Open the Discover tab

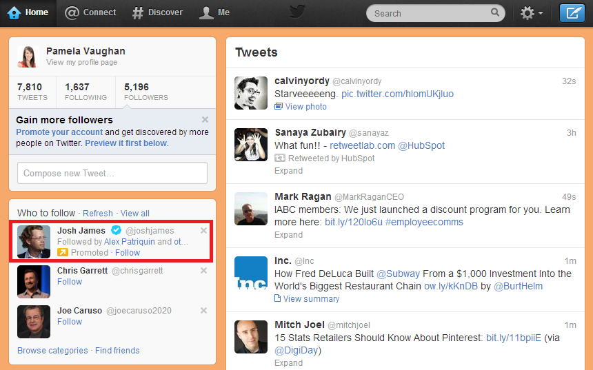tap(157, 13)
